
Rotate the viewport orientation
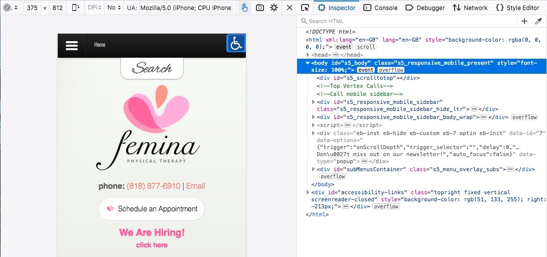(x=76, y=8)
